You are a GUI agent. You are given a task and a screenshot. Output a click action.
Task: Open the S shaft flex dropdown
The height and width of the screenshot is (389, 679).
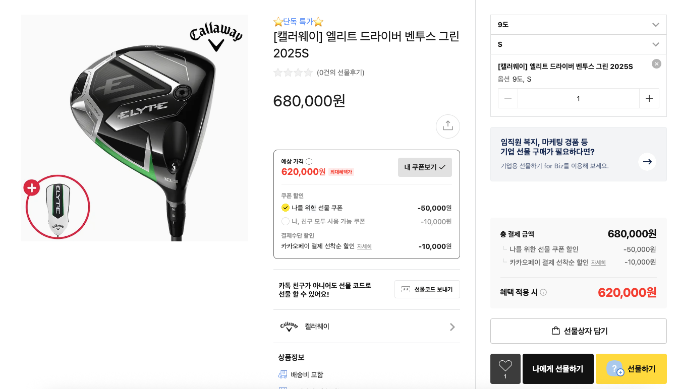pos(578,44)
